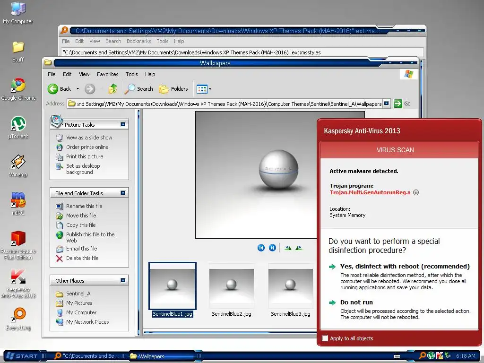
Task: Click Kaspersky tray icon
Action: point(440,355)
